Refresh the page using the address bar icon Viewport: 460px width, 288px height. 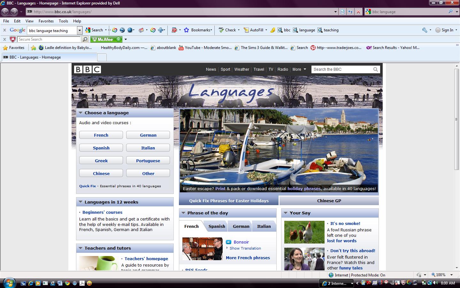(350, 12)
